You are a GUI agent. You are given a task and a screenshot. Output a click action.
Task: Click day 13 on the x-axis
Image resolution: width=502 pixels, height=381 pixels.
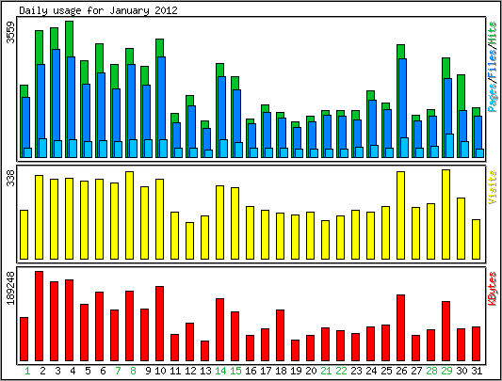[205, 371]
